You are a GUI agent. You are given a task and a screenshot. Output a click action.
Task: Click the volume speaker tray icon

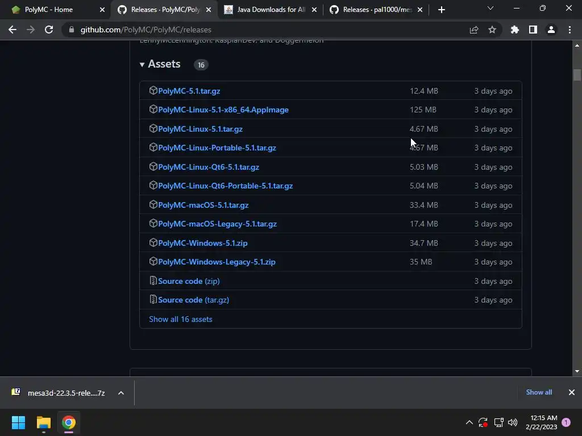click(x=513, y=422)
